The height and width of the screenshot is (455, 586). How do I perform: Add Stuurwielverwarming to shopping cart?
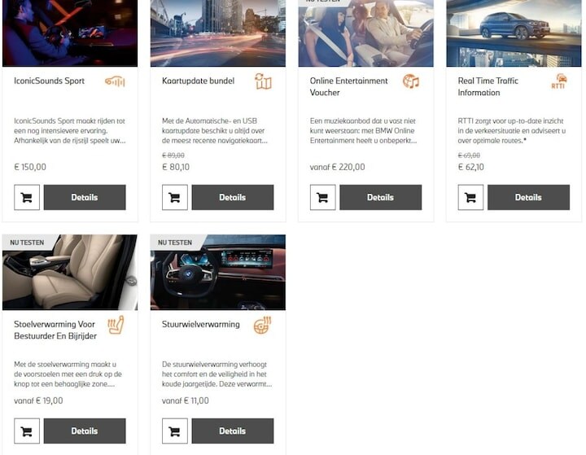pos(174,431)
